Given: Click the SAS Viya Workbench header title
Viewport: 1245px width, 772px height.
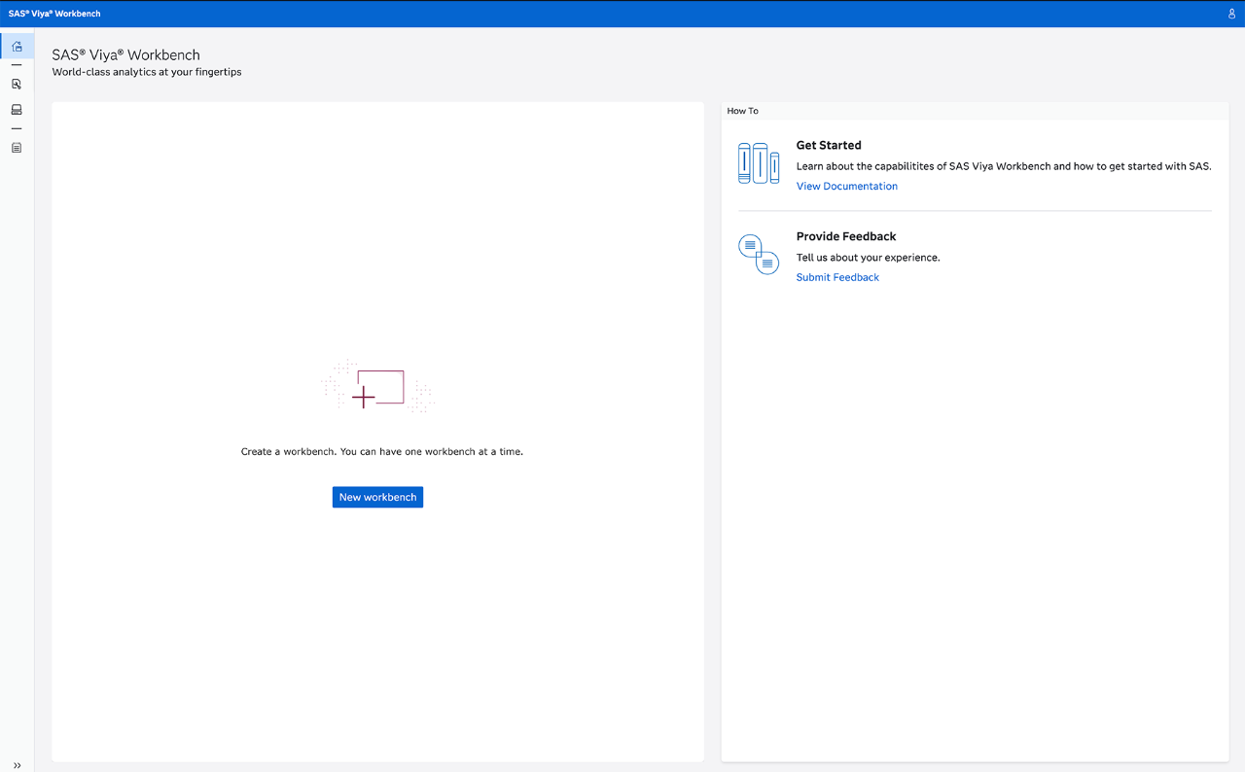Looking at the screenshot, I should coord(54,14).
